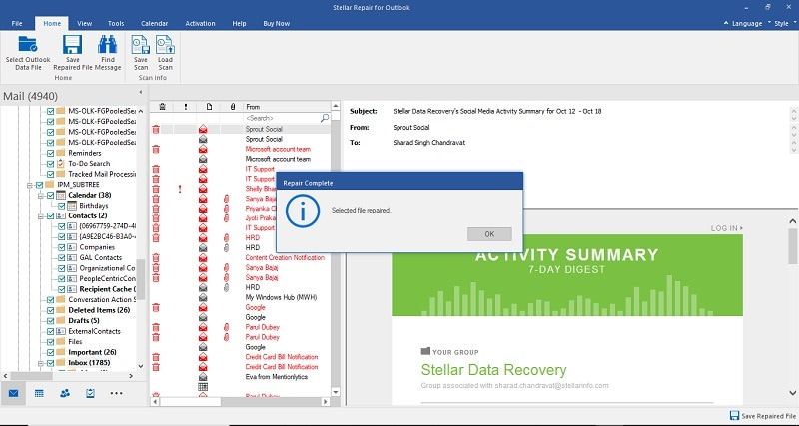Collapse Contacts (2) tree node

41,216
